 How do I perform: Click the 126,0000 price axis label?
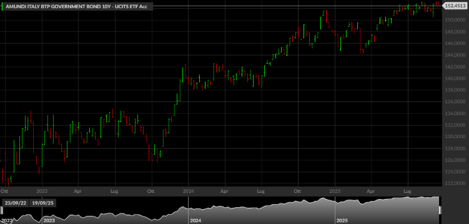[455, 161]
